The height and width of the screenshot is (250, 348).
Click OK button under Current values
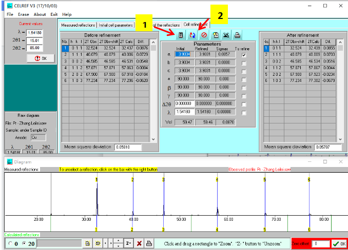point(40,58)
